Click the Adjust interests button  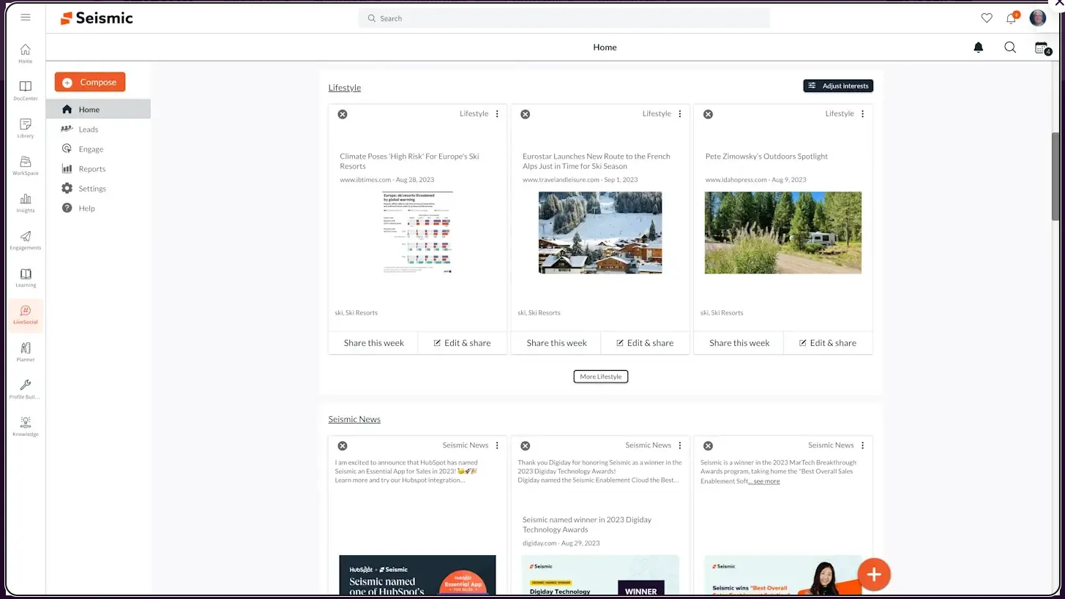[x=838, y=86]
